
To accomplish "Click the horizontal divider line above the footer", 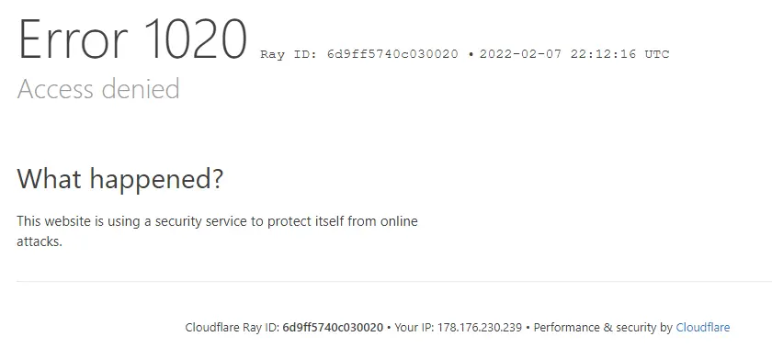I will click(x=394, y=282).
